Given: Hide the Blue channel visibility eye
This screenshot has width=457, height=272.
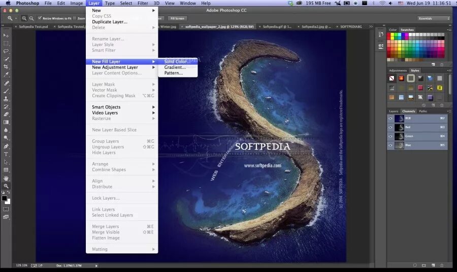Looking at the screenshot, I should (x=390, y=145).
